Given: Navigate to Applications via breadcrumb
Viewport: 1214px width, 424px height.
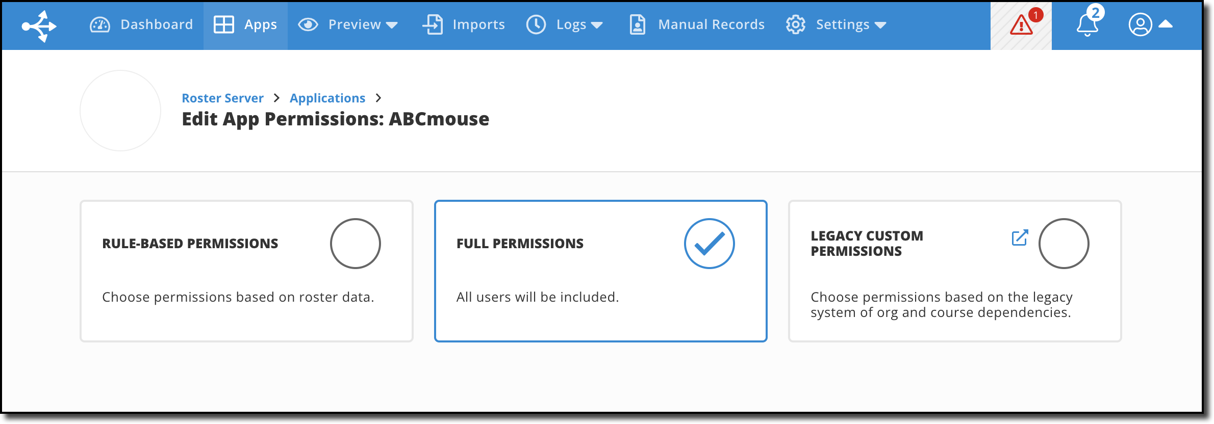Looking at the screenshot, I should 327,98.
